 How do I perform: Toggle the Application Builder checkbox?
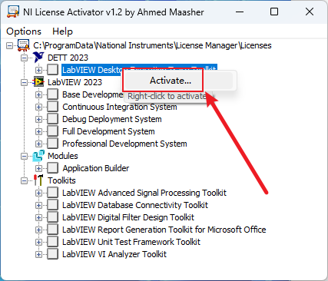click(x=52, y=168)
